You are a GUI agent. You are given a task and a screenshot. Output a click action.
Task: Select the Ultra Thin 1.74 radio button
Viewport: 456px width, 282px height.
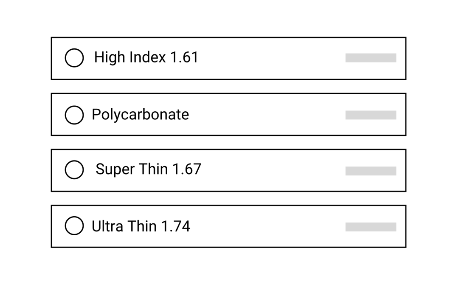(x=74, y=226)
